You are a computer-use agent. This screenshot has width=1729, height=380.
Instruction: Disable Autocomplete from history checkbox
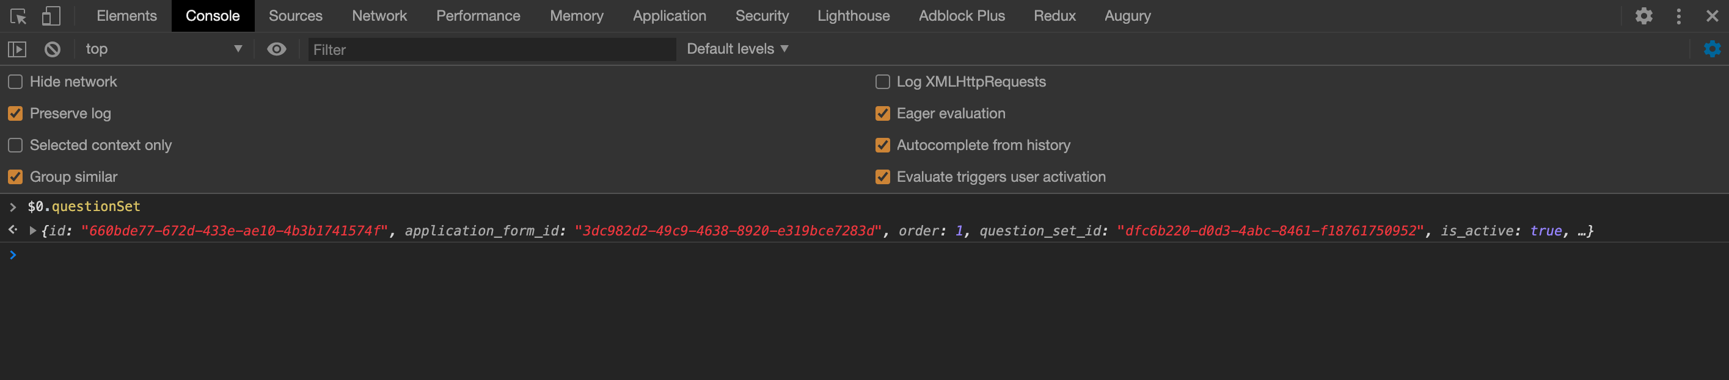883,145
